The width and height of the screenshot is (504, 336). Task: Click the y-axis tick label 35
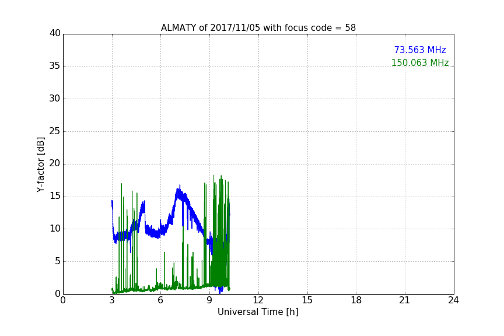[x=55, y=66]
